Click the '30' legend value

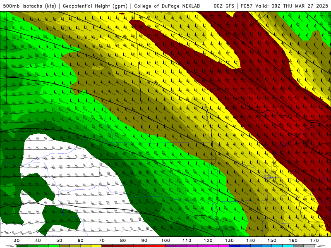point(17,241)
